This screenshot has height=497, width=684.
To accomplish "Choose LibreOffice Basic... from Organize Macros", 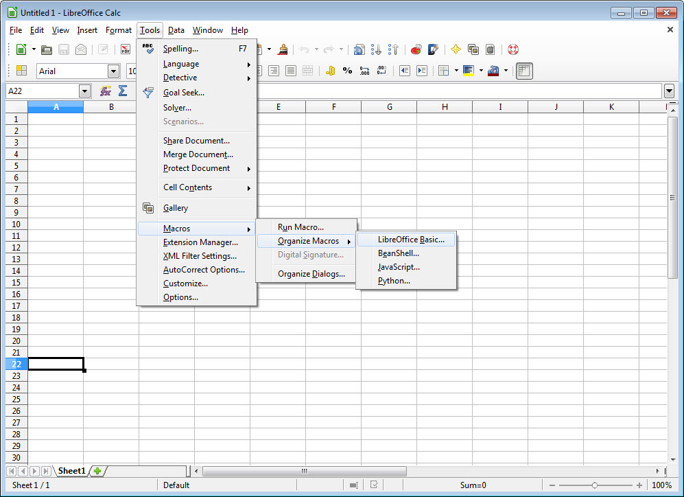I will pyautogui.click(x=406, y=240).
